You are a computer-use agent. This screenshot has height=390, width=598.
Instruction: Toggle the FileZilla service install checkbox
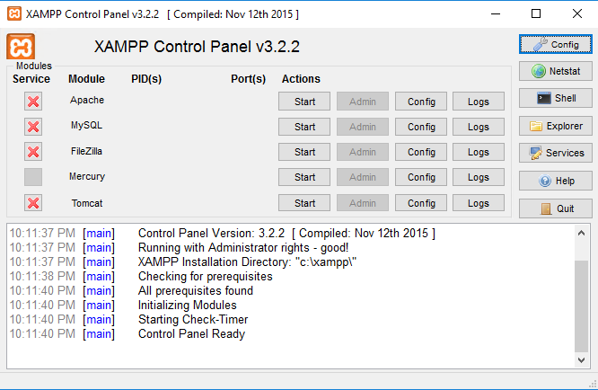[33, 152]
